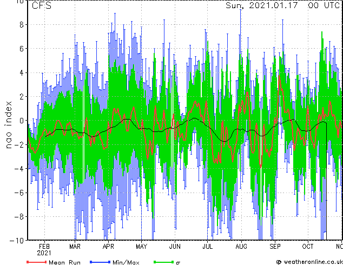This screenshot has height=265, width=343.
Task: Click the SEP month label
Action: click(x=275, y=247)
